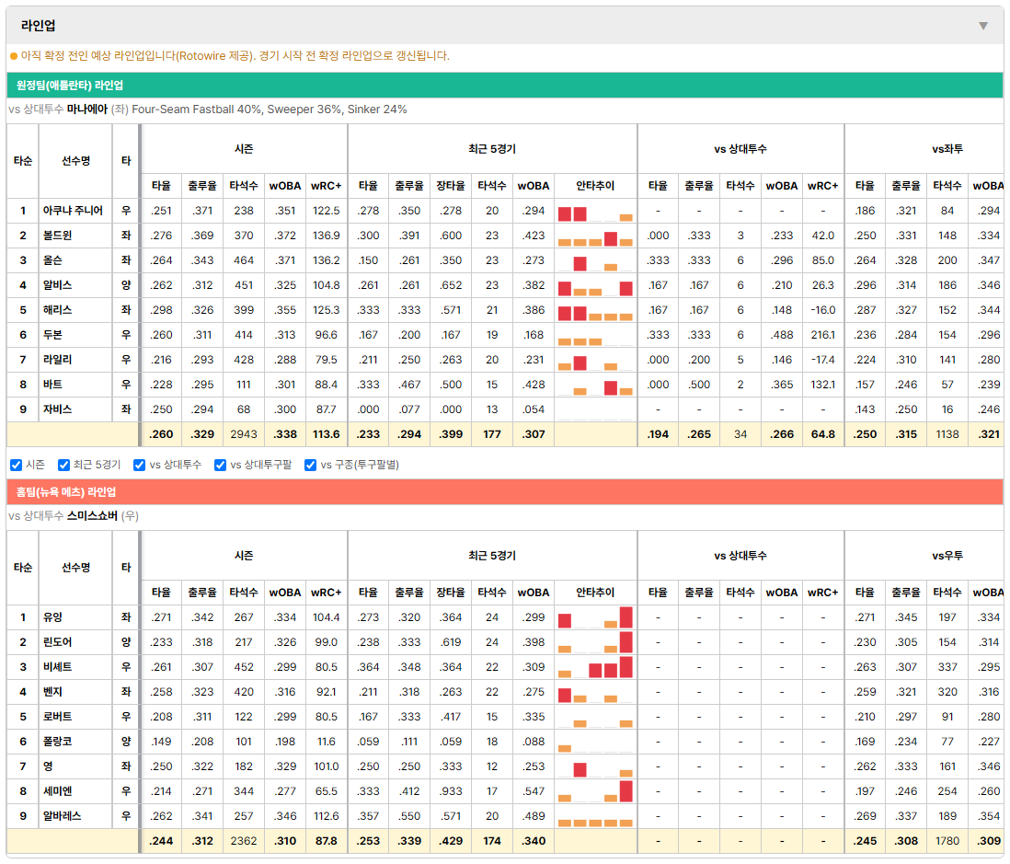Image resolution: width=1010 pixels, height=864 pixels.
Task: Toggle the 시즌 checkbox
Action: (17, 465)
